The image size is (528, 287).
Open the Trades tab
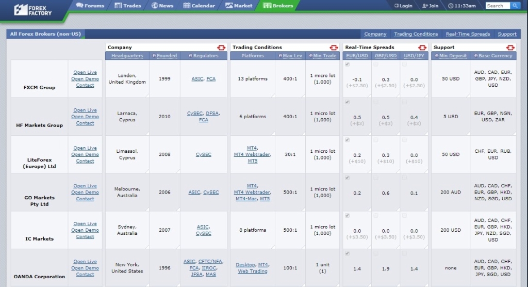128,5
